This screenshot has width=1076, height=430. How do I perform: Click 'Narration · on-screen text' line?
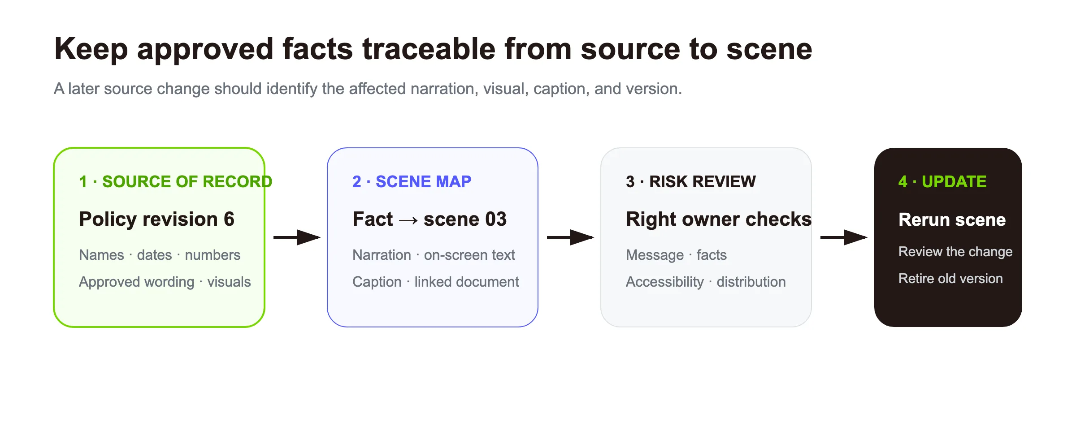coord(434,255)
